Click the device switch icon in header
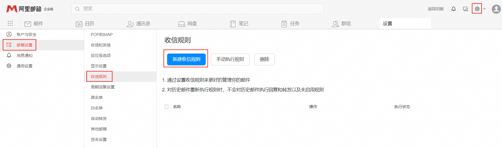 [465, 9]
